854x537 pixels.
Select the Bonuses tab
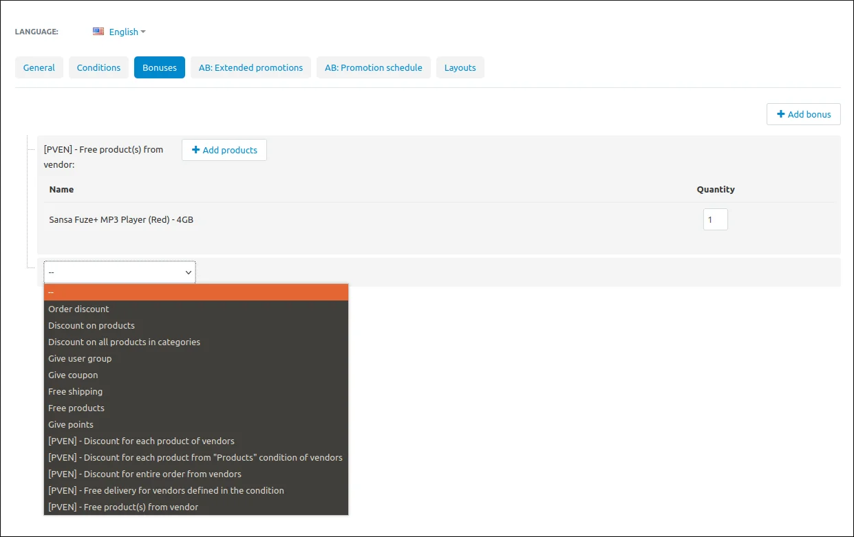pyautogui.click(x=160, y=67)
